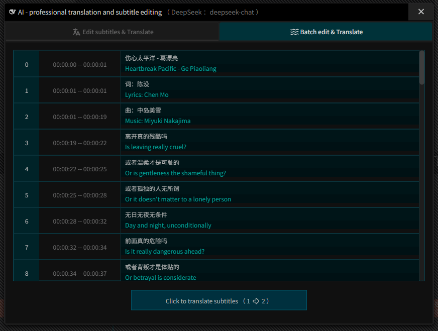Screen dimensions: 438x331
Task: Click the translate glyph icon on Edit subtitles tab
Action: [x=76, y=31]
